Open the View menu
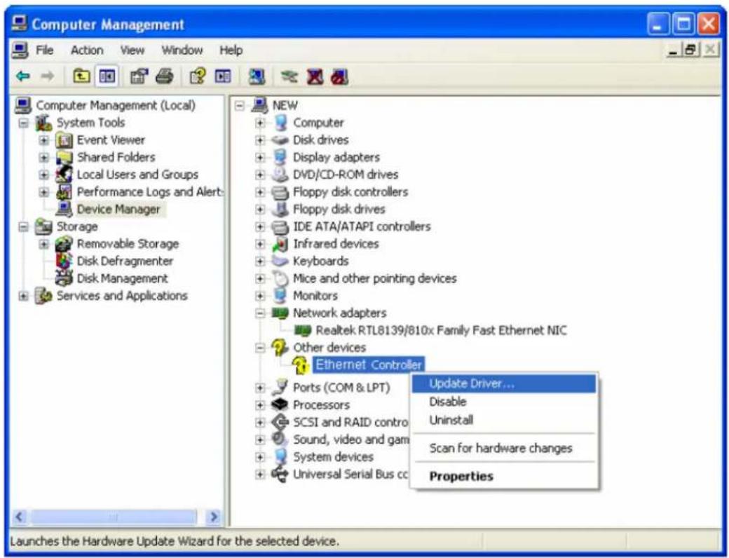The height and width of the screenshot is (558, 729). point(132,50)
